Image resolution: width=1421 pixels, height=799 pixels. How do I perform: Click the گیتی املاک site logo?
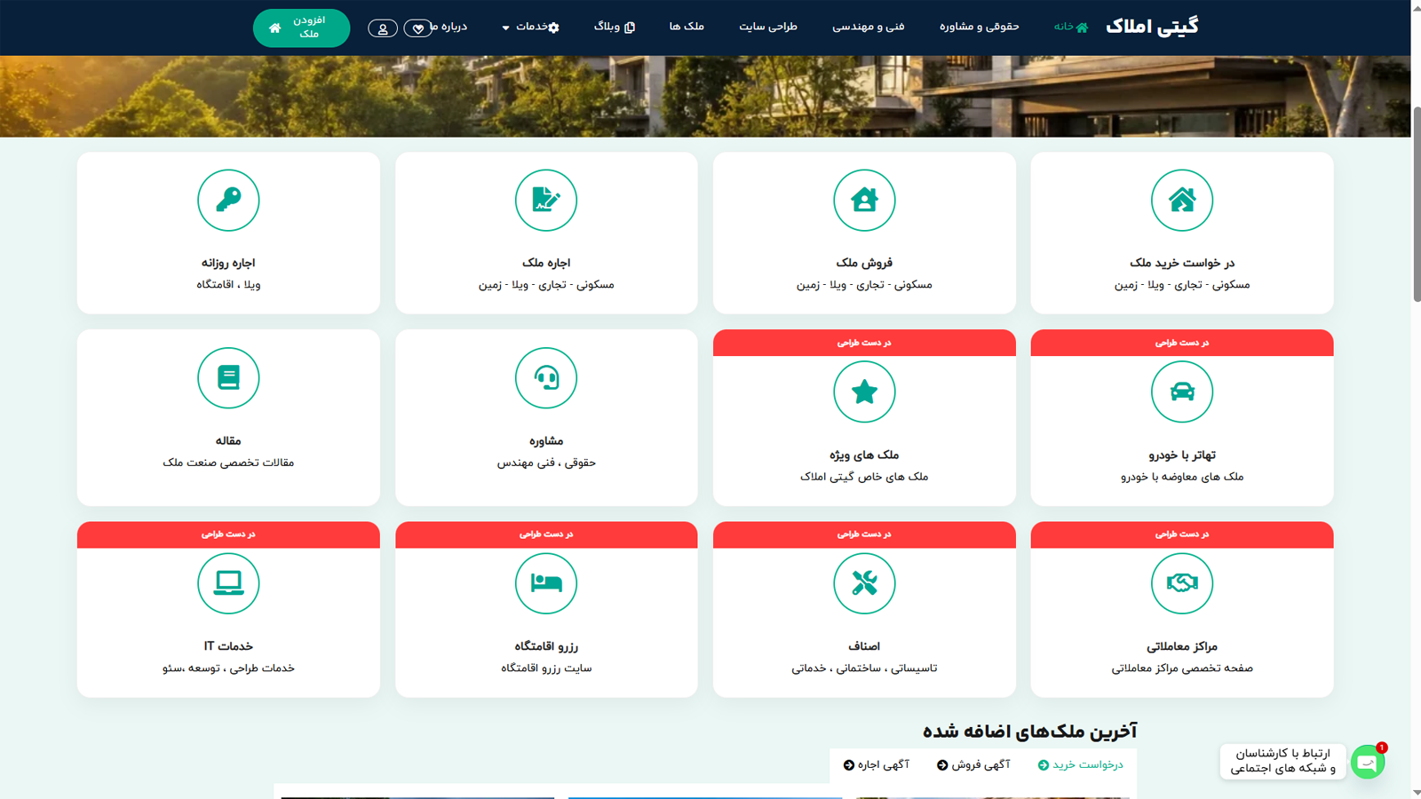1152,27
